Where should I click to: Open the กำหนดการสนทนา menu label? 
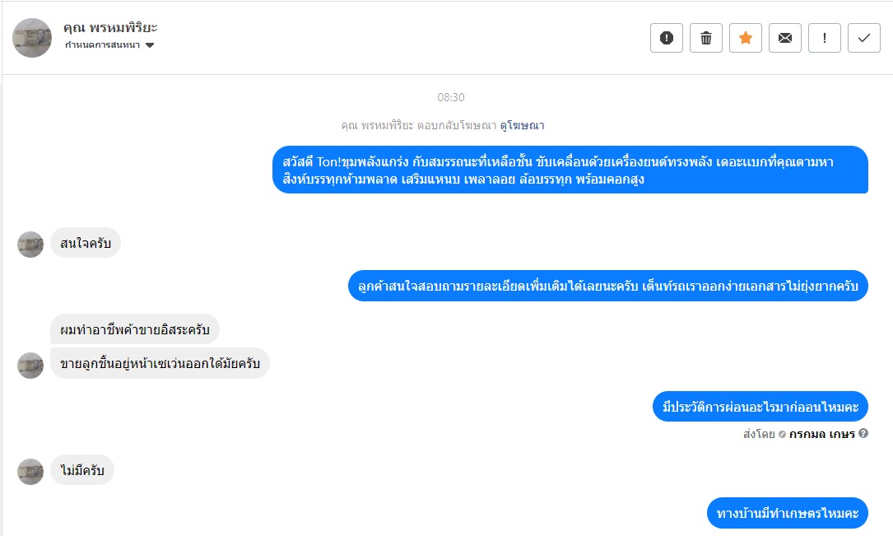pos(103,45)
